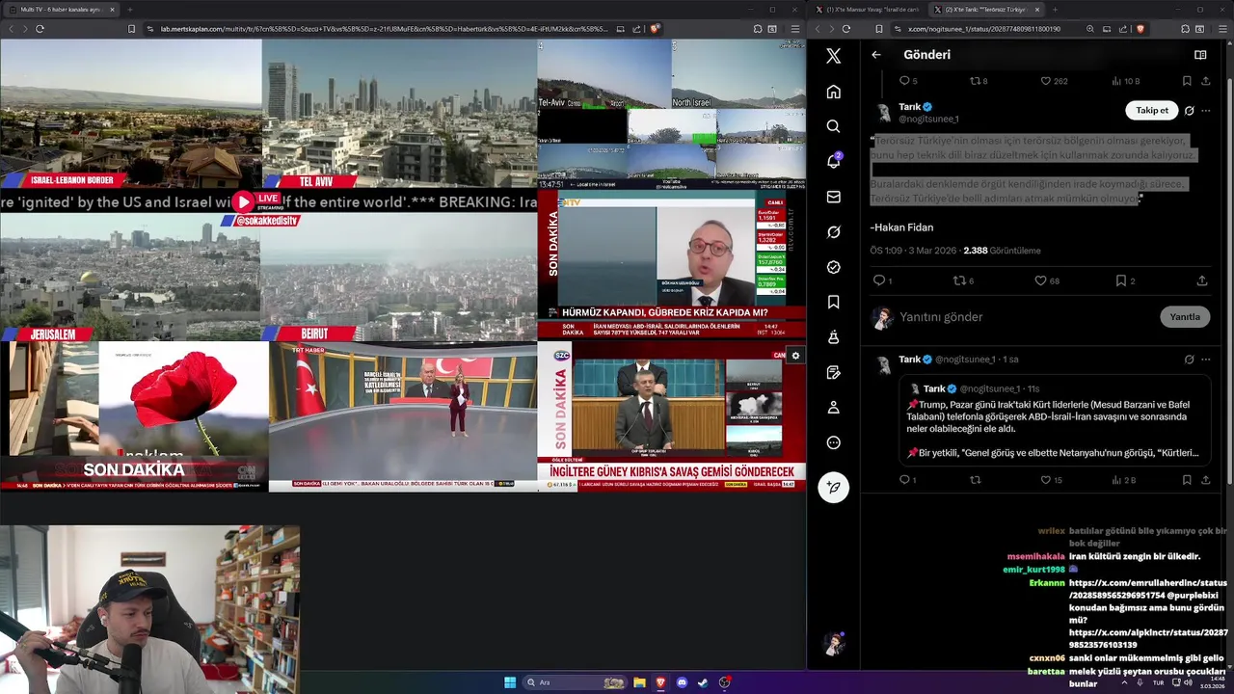Click the X logo in the sidebar
Screen dimensions: 1234x694
pos(834,56)
